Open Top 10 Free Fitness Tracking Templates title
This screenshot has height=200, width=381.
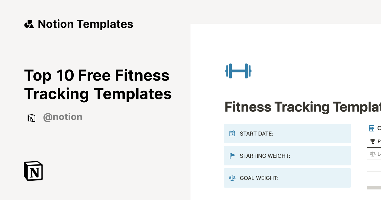(97, 84)
